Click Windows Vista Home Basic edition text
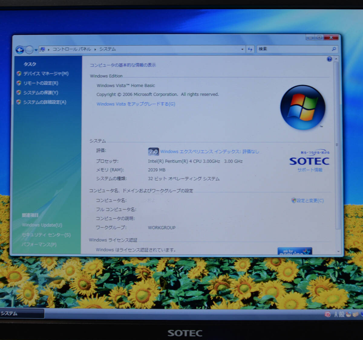363x340 pixels. click(126, 85)
